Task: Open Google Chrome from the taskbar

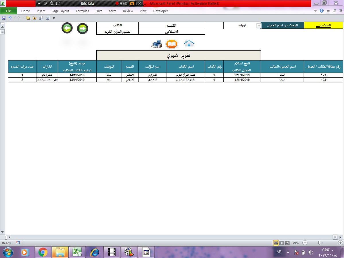Action: coord(43,252)
